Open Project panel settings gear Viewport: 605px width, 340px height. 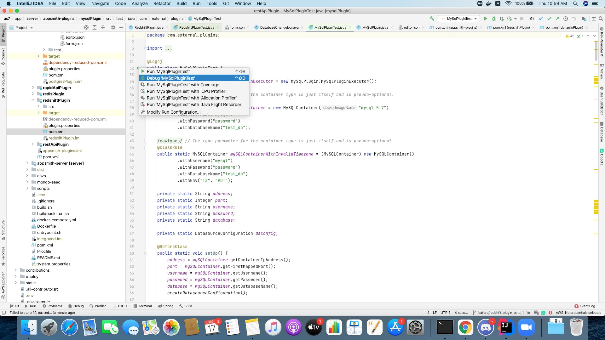pyautogui.click(x=113, y=27)
